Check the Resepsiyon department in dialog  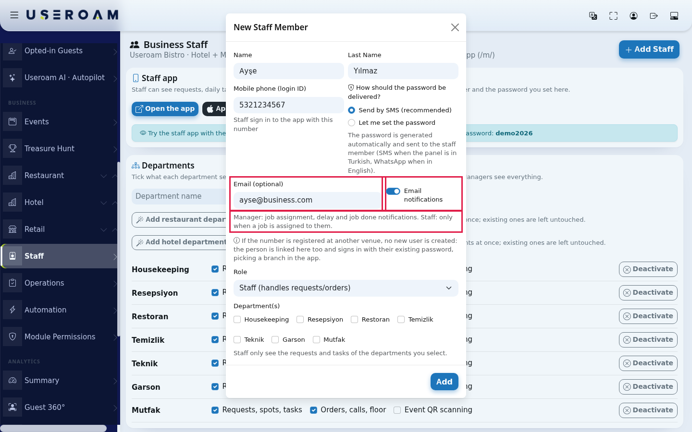tap(300, 319)
